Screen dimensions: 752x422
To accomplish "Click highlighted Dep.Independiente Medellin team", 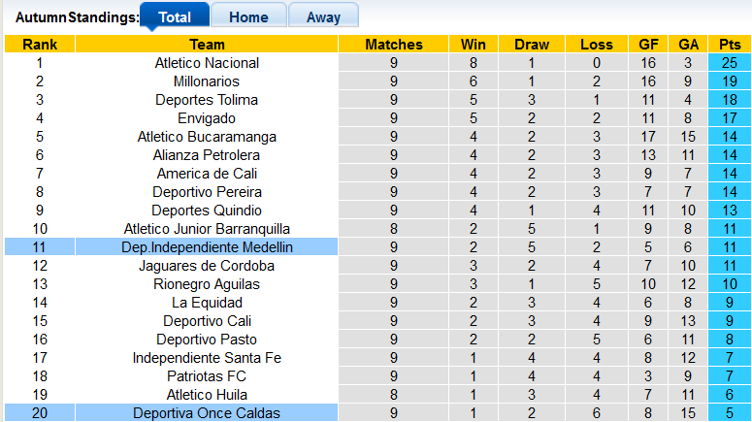I will [x=207, y=247].
